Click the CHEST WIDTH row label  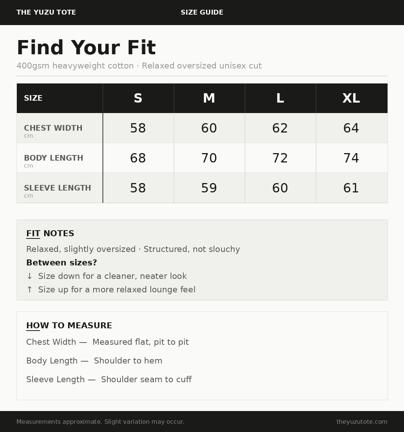tap(53, 128)
